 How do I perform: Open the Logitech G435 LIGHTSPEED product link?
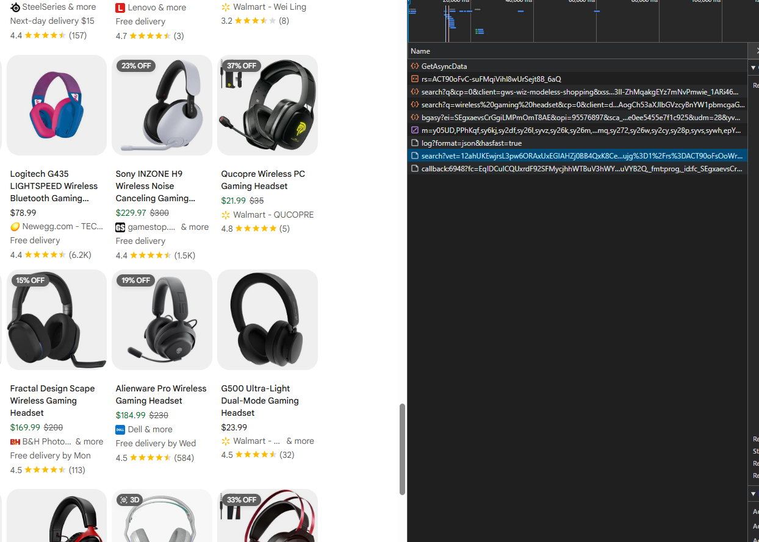(54, 186)
